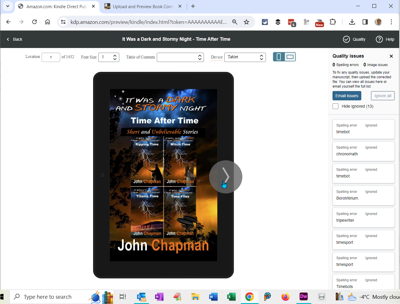The image size is (400, 304).
Task: Click the Ignore all button
Action: tap(383, 95)
